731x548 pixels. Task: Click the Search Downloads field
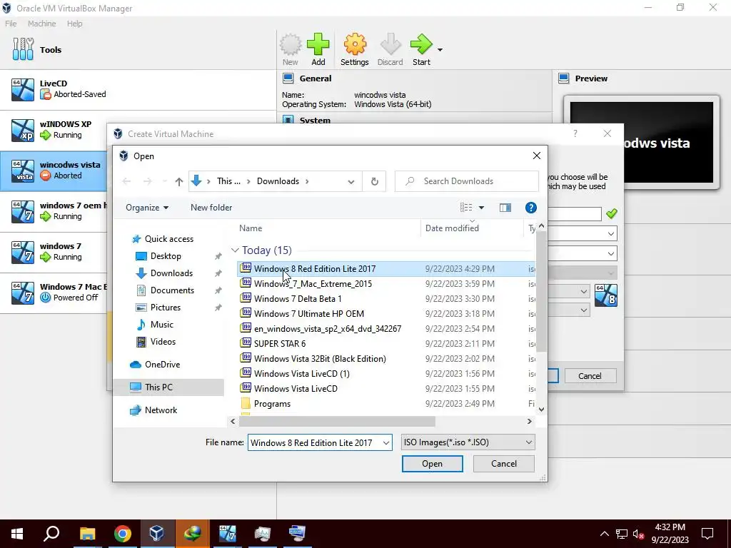tap(467, 181)
